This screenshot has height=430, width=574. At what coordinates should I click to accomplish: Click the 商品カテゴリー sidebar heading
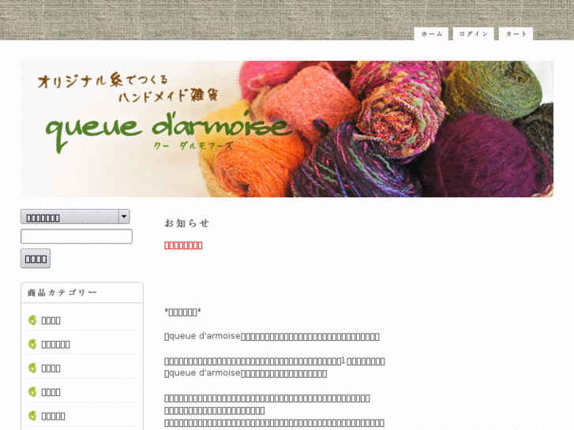(62, 293)
